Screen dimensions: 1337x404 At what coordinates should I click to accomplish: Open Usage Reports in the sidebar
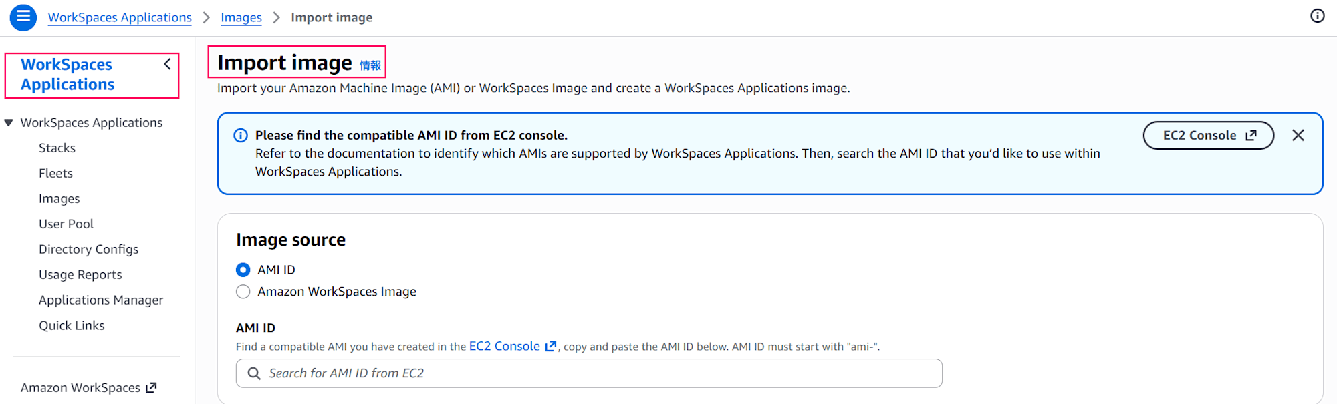click(x=80, y=274)
